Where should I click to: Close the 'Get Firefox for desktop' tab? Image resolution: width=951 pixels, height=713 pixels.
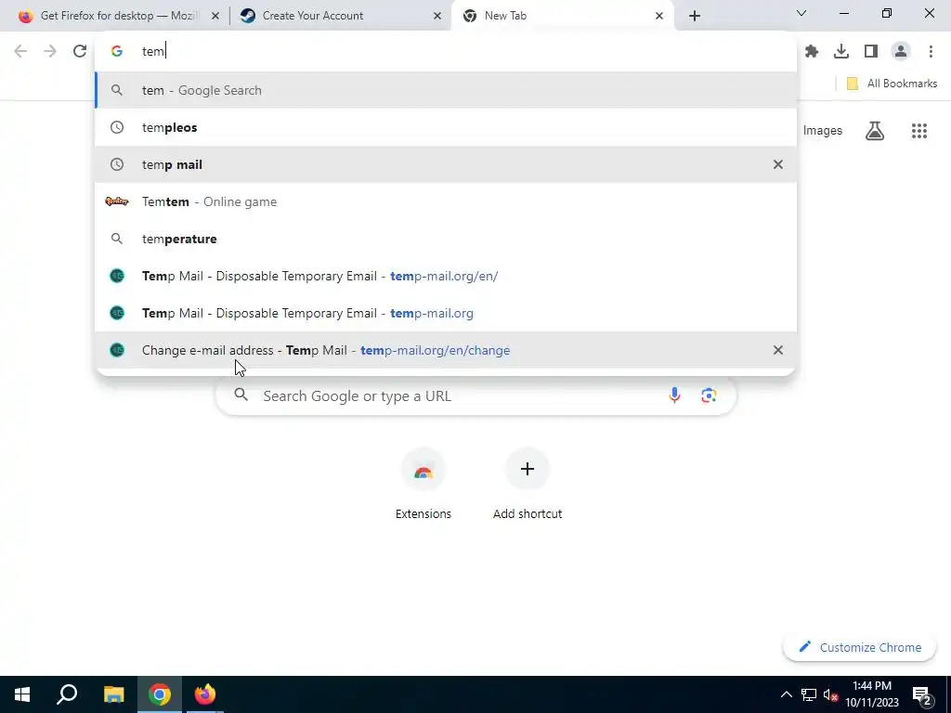coord(215,16)
